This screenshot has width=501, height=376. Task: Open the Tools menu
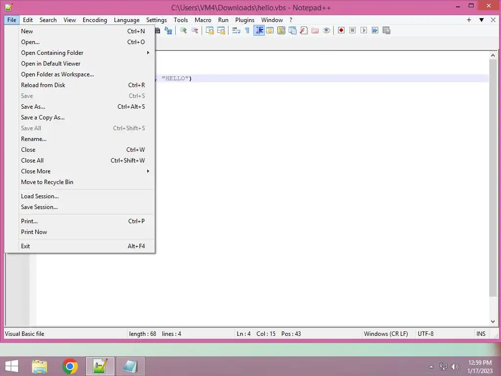click(181, 20)
